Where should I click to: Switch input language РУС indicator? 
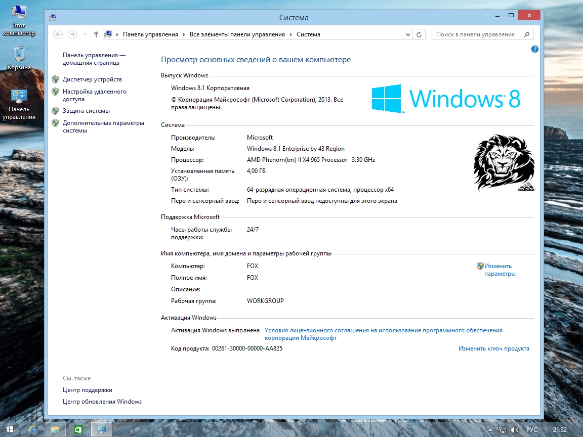point(532,430)
